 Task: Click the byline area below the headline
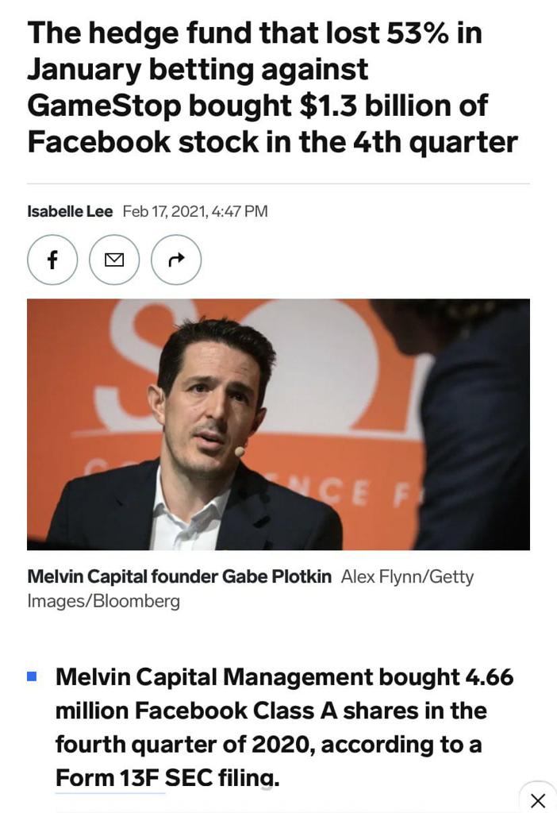[147, 211]
